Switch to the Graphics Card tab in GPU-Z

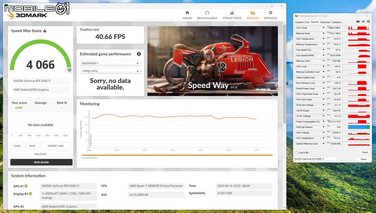point(302,22)
